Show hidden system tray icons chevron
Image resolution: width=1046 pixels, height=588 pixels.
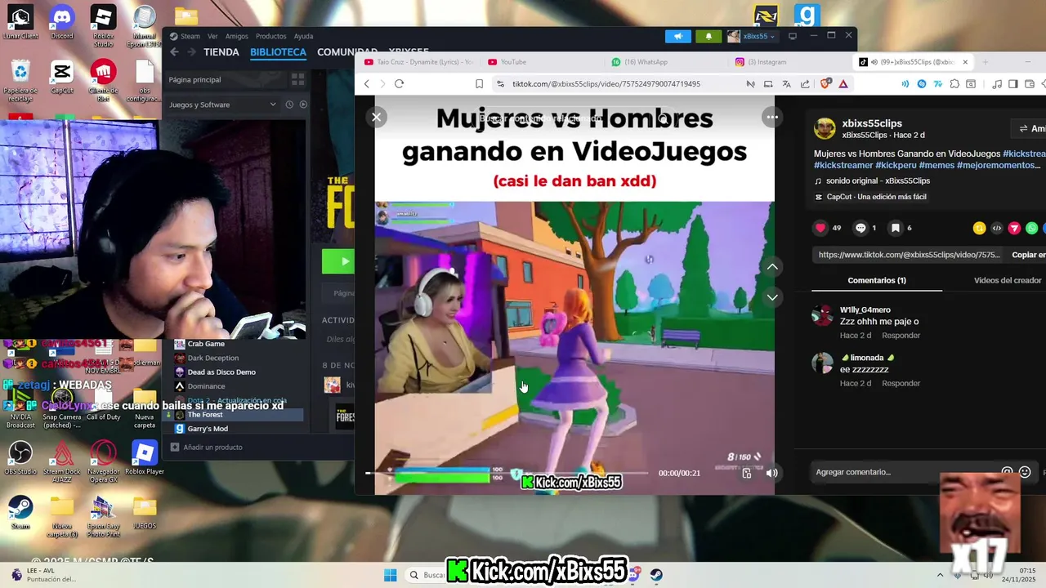tap(940, 575)
